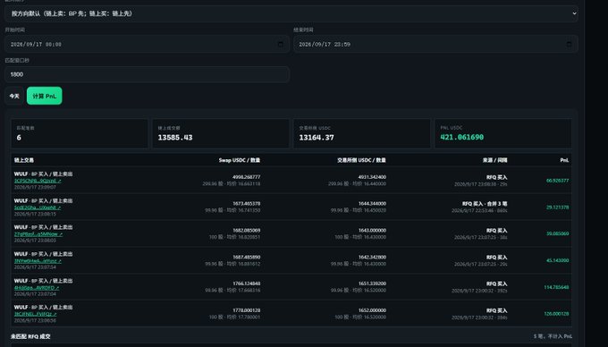
Task: Open the tx link in the 1766.124848 row
Action: (x=37, y=288)
